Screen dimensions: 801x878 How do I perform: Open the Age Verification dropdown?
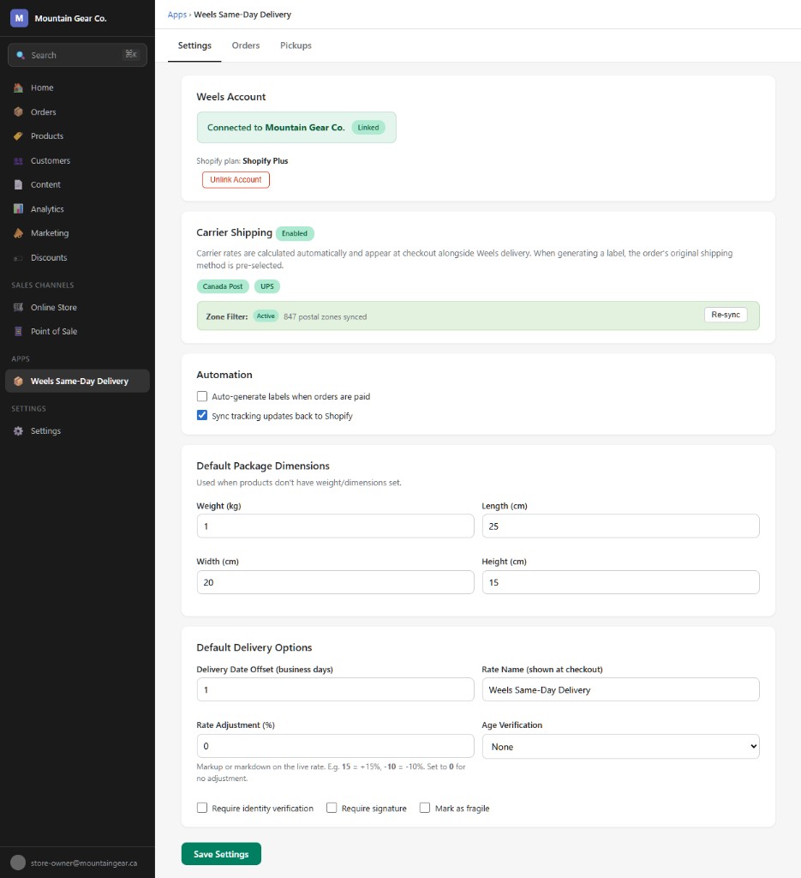point(619,746)
